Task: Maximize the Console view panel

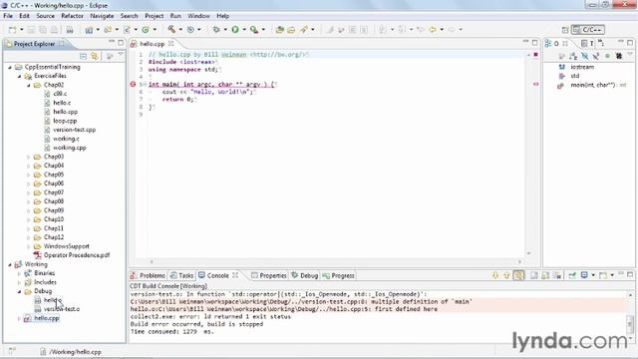Action: click(x=630, y=275)
